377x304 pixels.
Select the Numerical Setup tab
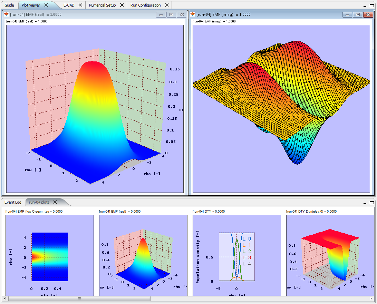coord(102,5)
